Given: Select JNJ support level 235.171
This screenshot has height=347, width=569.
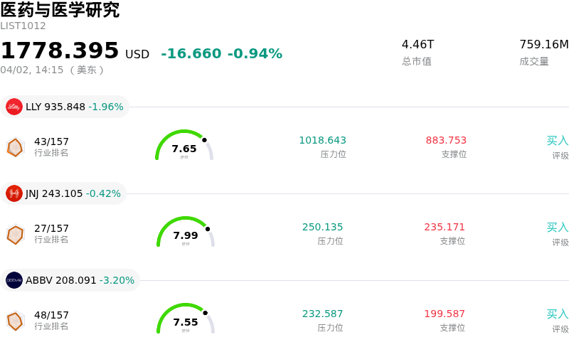Looking at the screenshot, I should pos(445,228).
